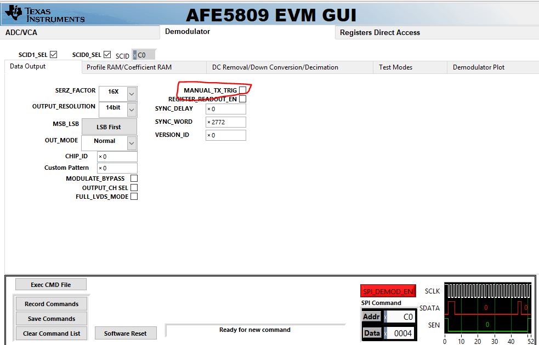Click the green SEN waveform trace

pyautogui.click(x=488, y=325)
